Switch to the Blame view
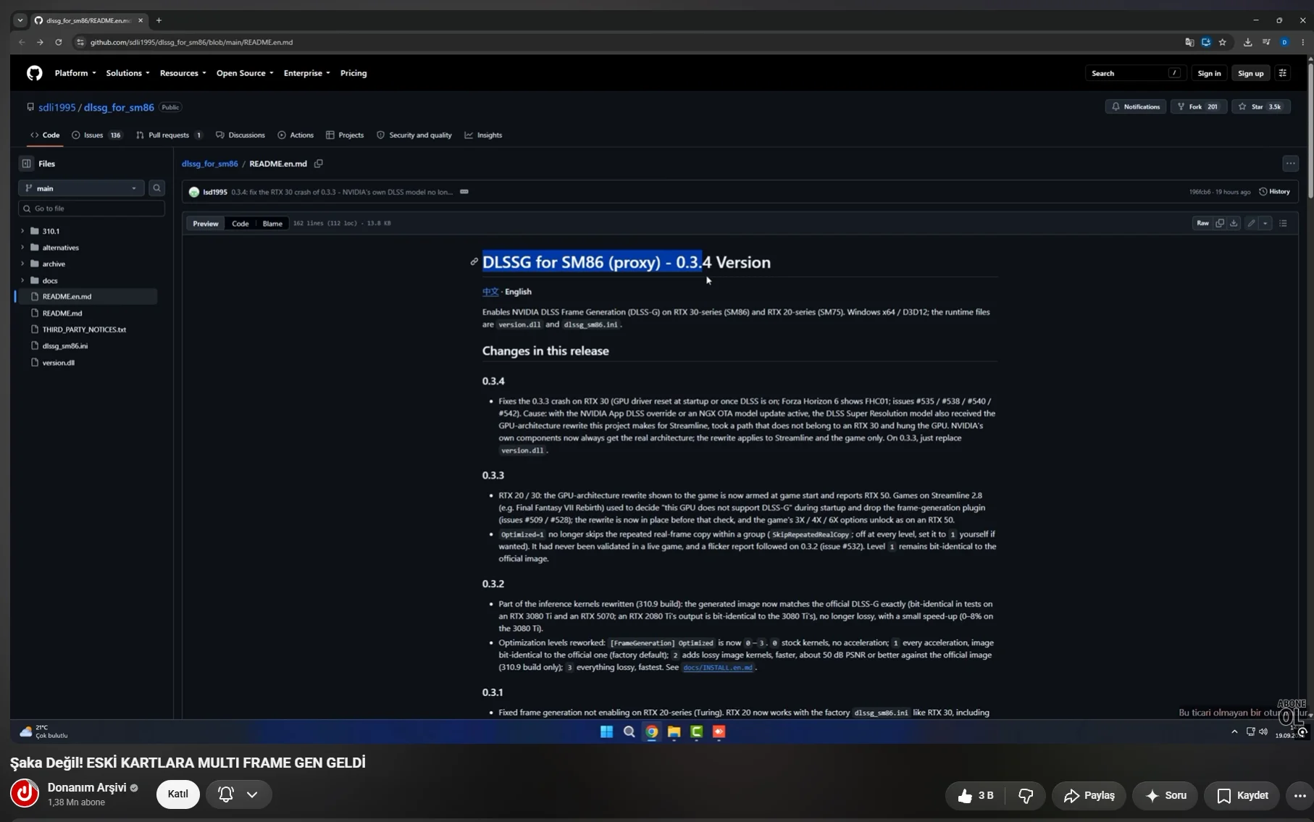The width and height of the screenshot is (1314, 822). [x=272, y=224]
